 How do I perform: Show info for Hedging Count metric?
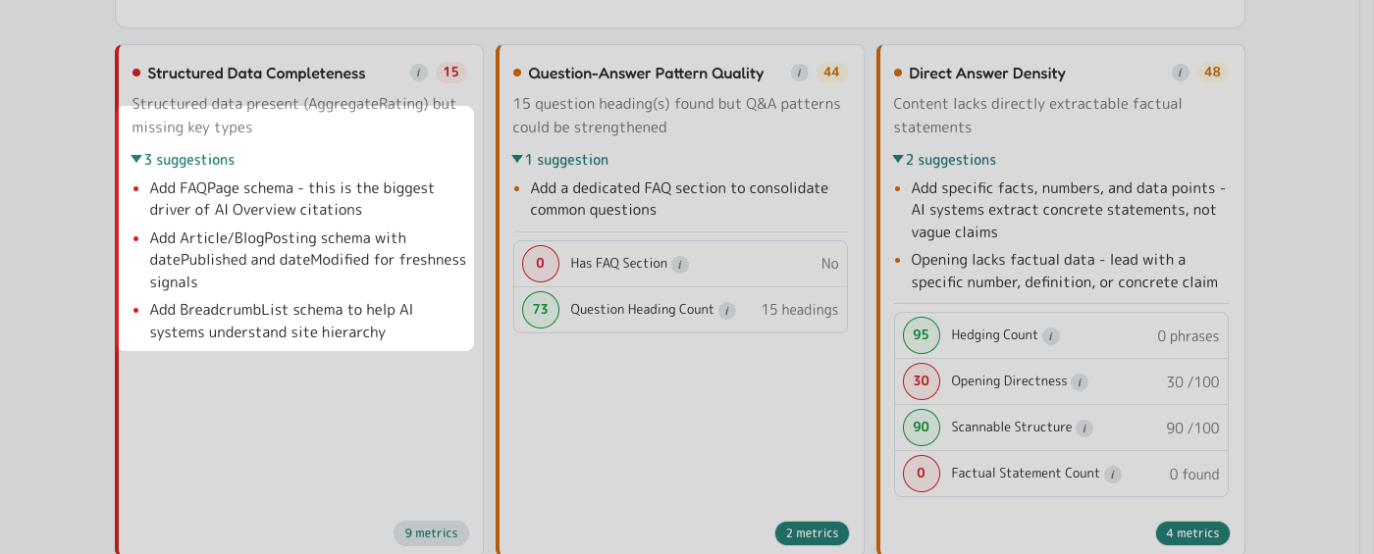point(1051,336)
